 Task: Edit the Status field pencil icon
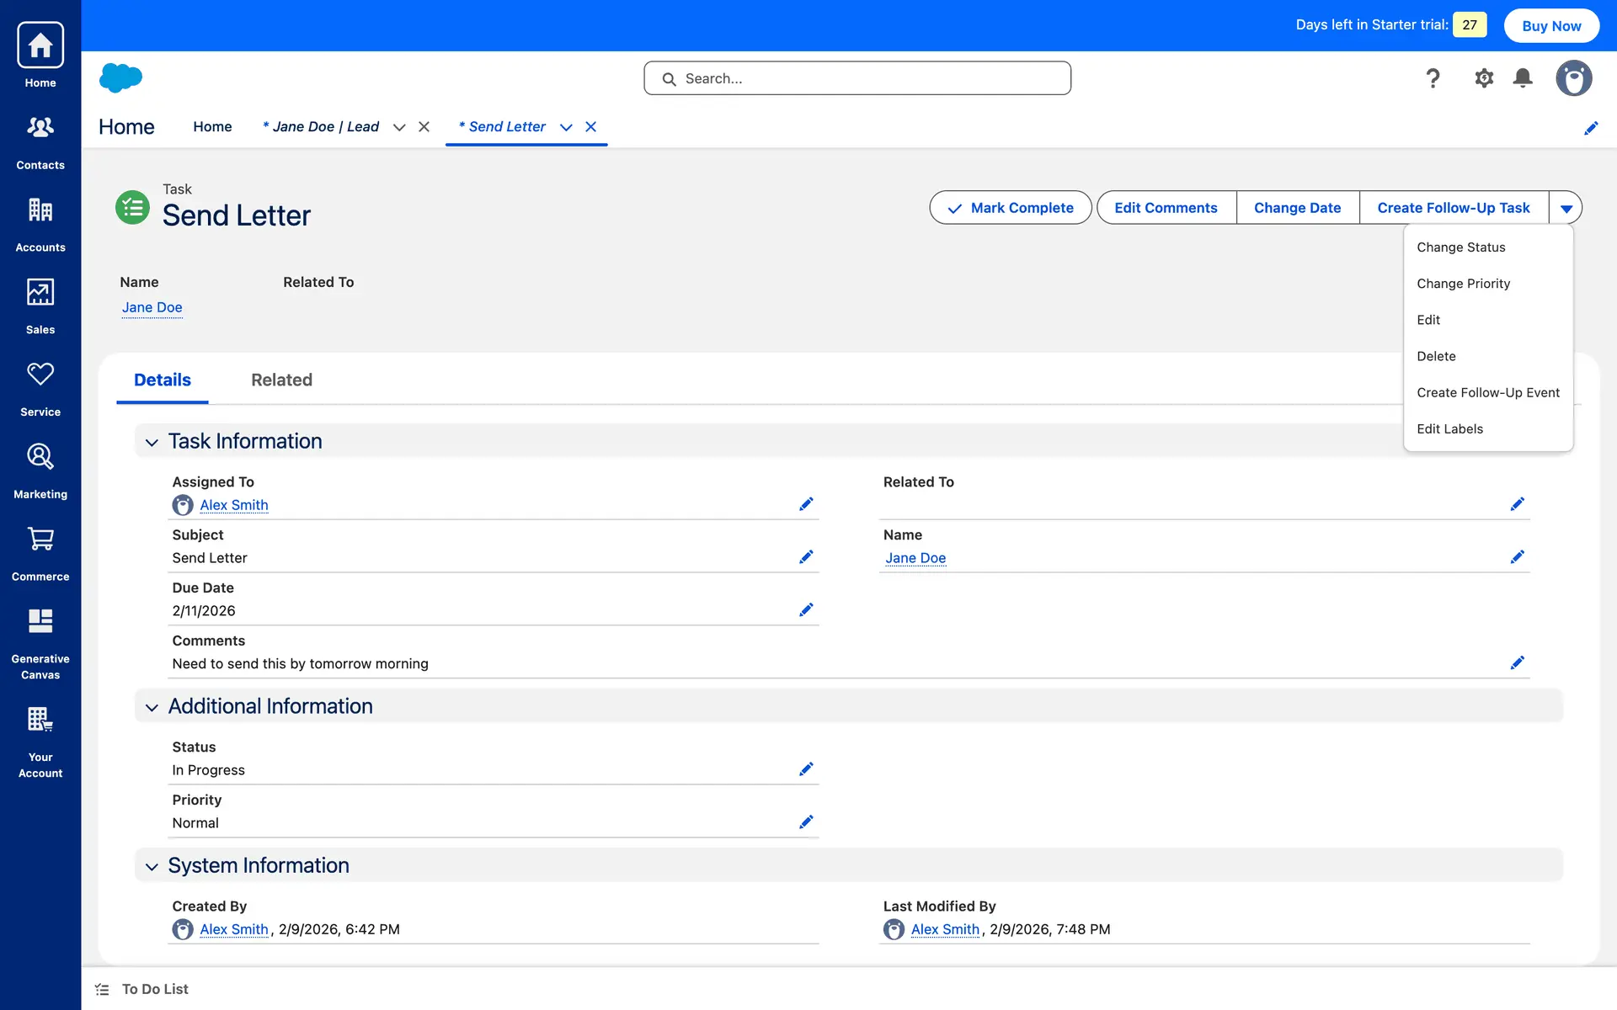(x=806, y=769)
